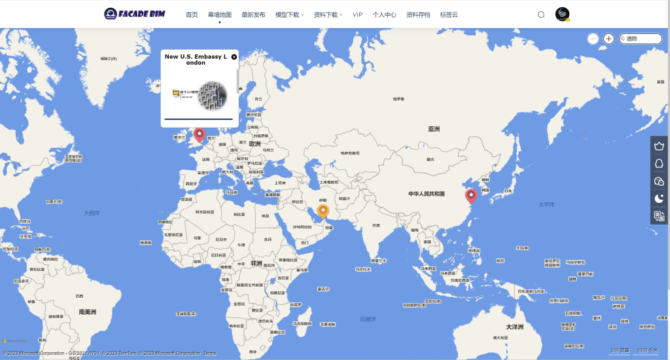The image size is (670, 360).
Task: Click the FACADE BIM logo
Action: [135, 14]
